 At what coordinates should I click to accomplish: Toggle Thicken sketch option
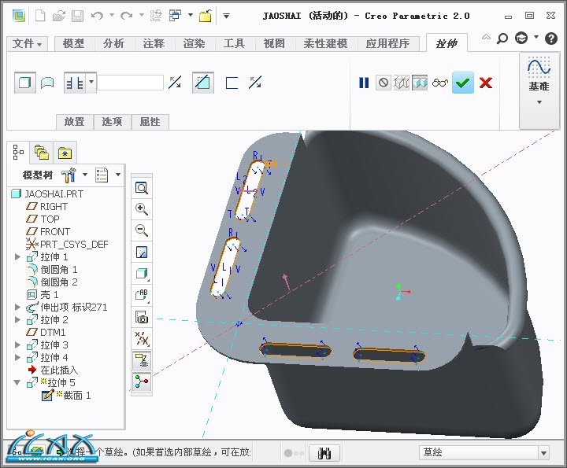tap(232, 83)
